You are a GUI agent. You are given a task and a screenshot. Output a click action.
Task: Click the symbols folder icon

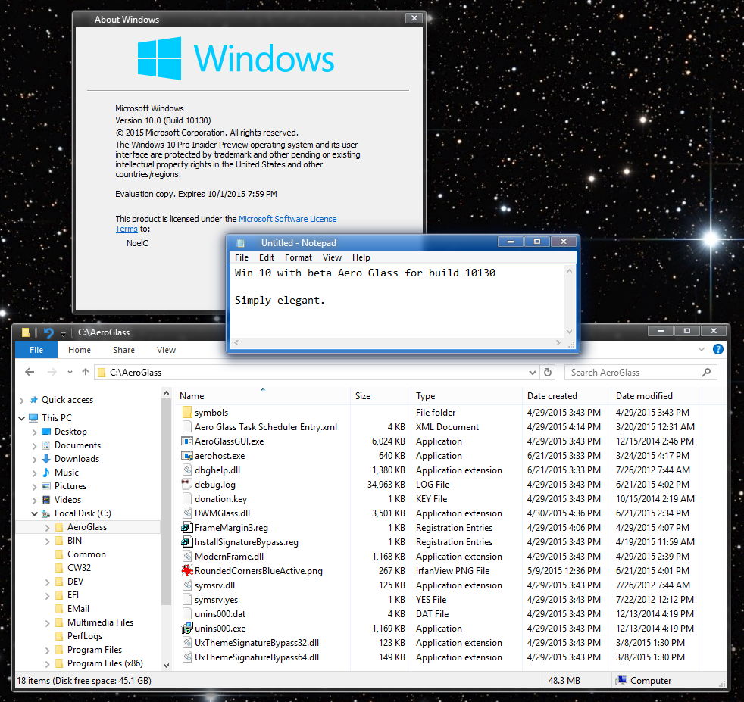(187, 412)
